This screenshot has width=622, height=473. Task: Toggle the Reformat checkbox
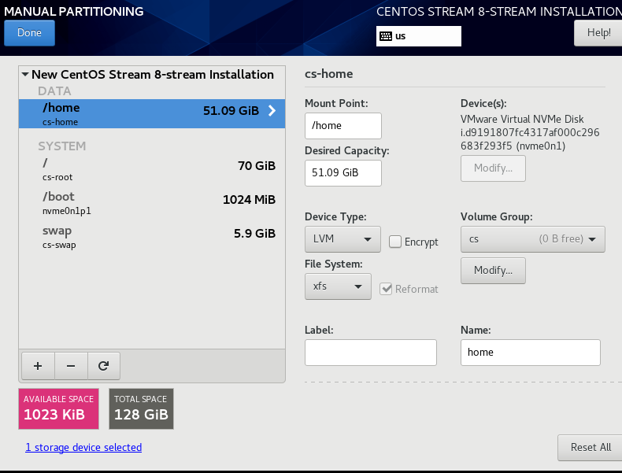point(386,289)
